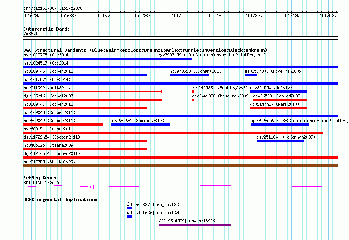
Task: Select the dgv11729n54 (Cooper2011) red bar
Action: pos(85,141)
